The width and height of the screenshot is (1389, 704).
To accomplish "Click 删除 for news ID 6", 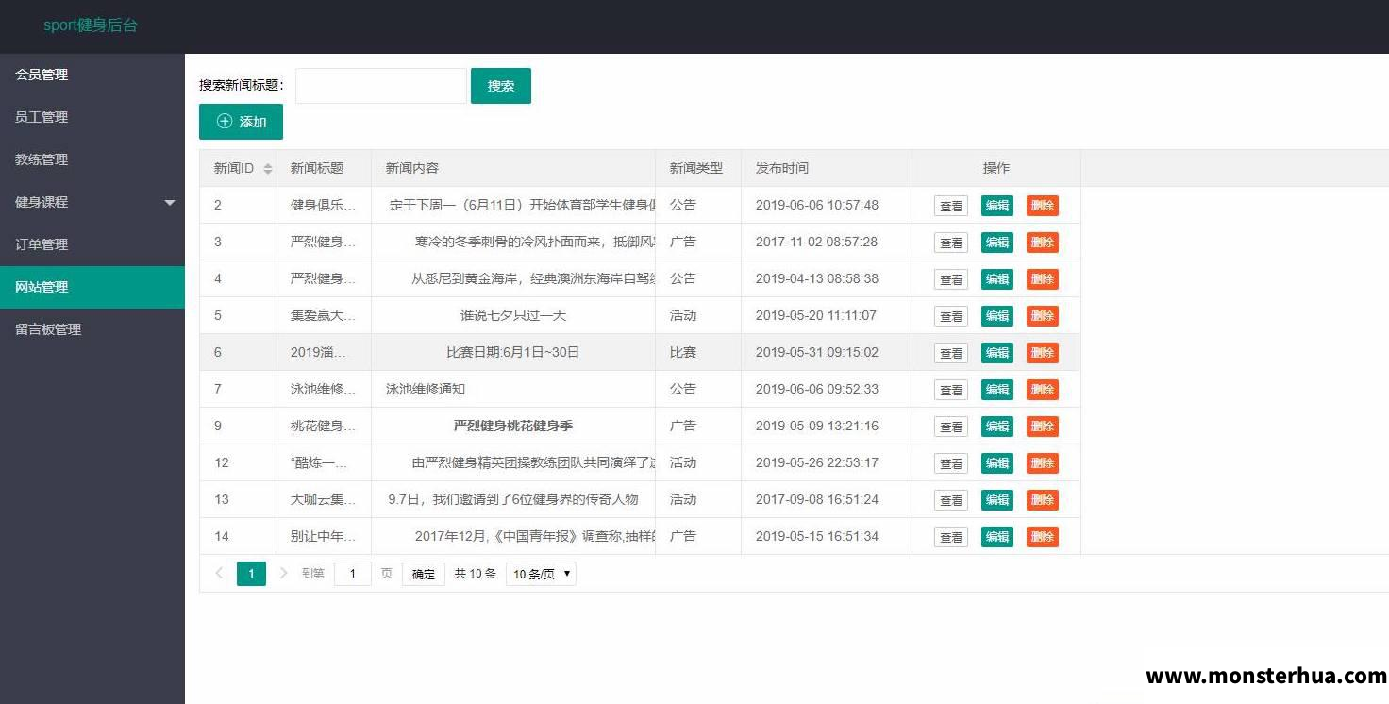I will pyautogui.click(x=1043, y=353).
